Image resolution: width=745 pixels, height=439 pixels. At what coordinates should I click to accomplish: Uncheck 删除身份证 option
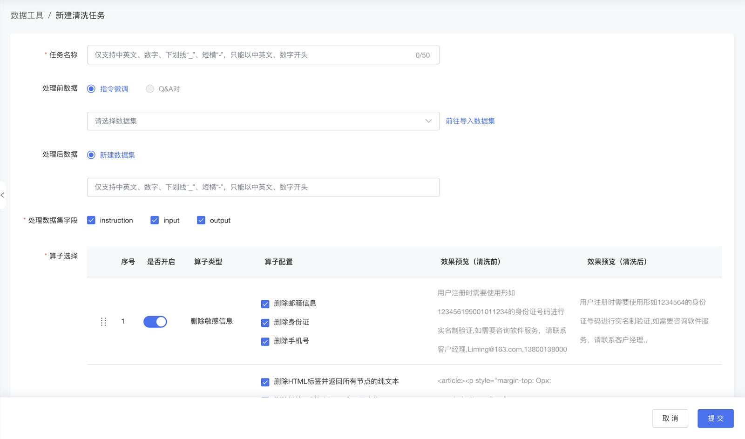[x=265, y=323]
